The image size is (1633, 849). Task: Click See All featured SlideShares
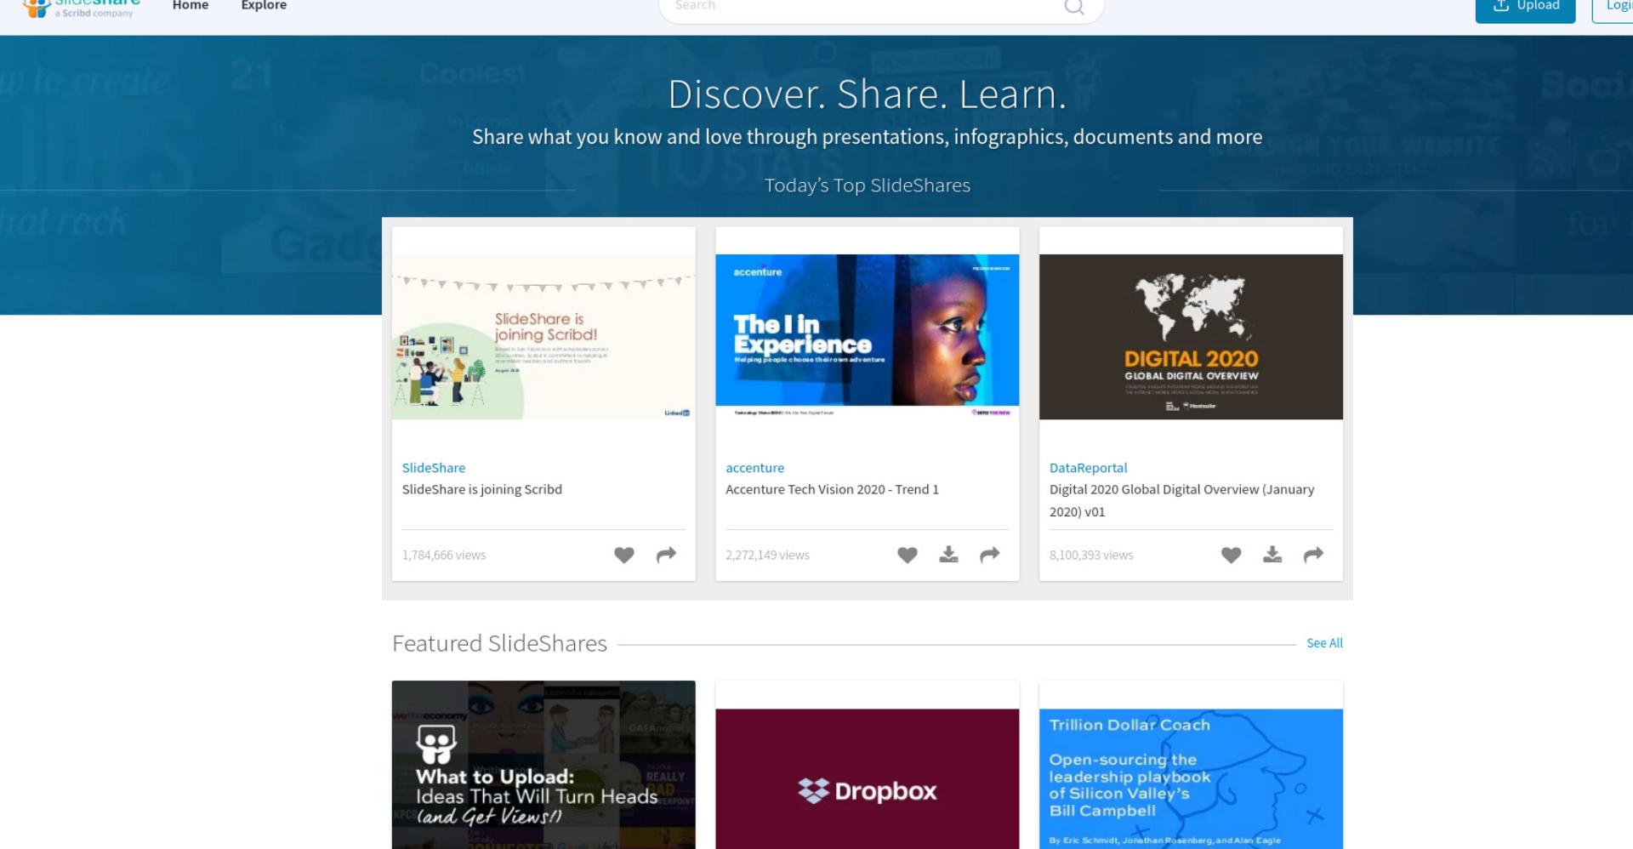click(x=1324, y=643)
